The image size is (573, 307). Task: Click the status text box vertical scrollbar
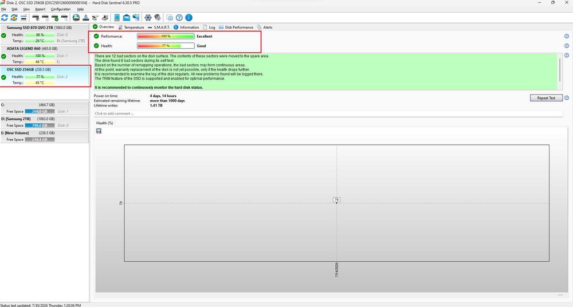coord(560,71)
